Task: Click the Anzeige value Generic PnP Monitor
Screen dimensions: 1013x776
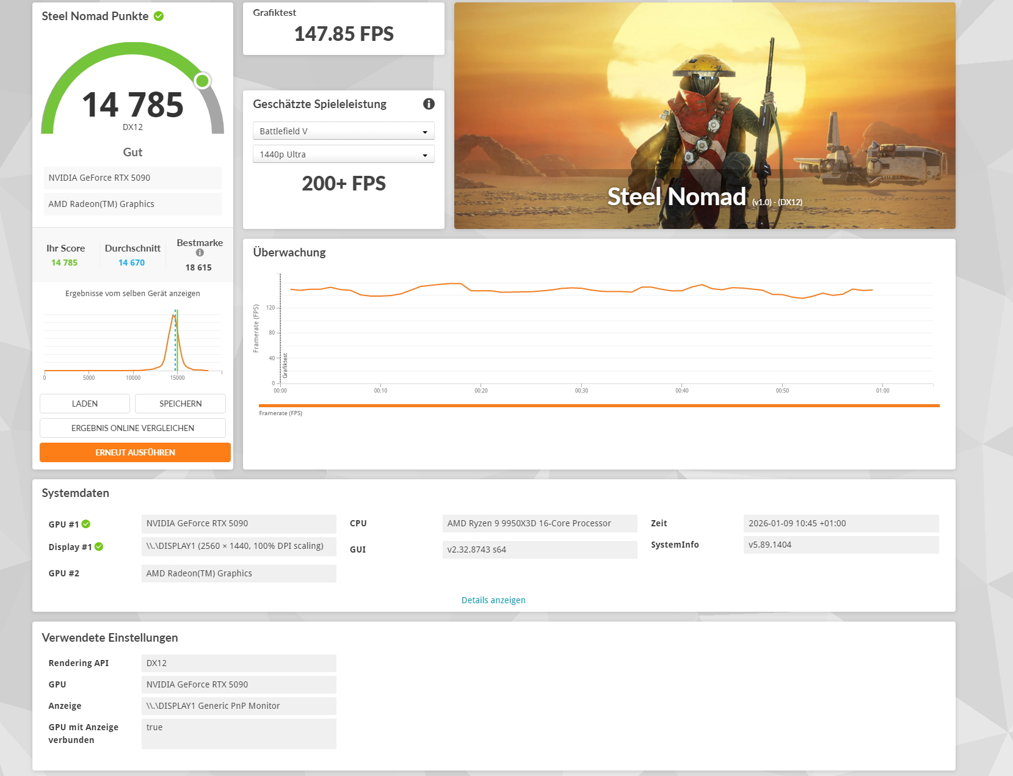Action: point(239,706)
